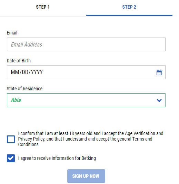Open the Privacy Policy text link

(x=31, y=139)
